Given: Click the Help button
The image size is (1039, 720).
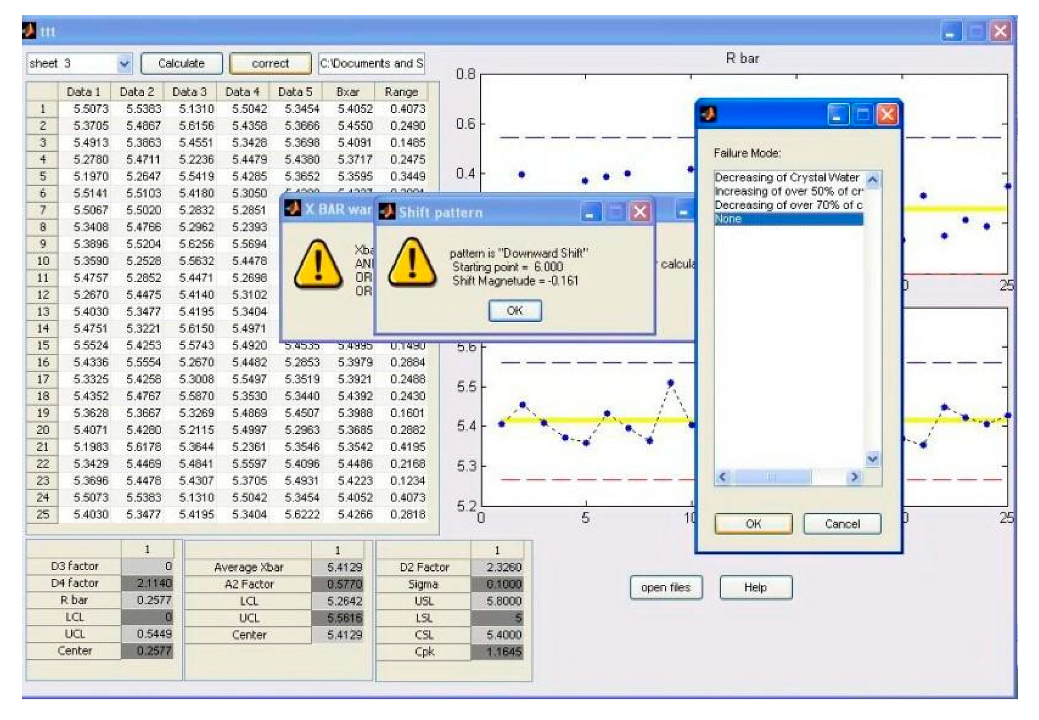Looking at the screenshot, I should tap(757, 587).
